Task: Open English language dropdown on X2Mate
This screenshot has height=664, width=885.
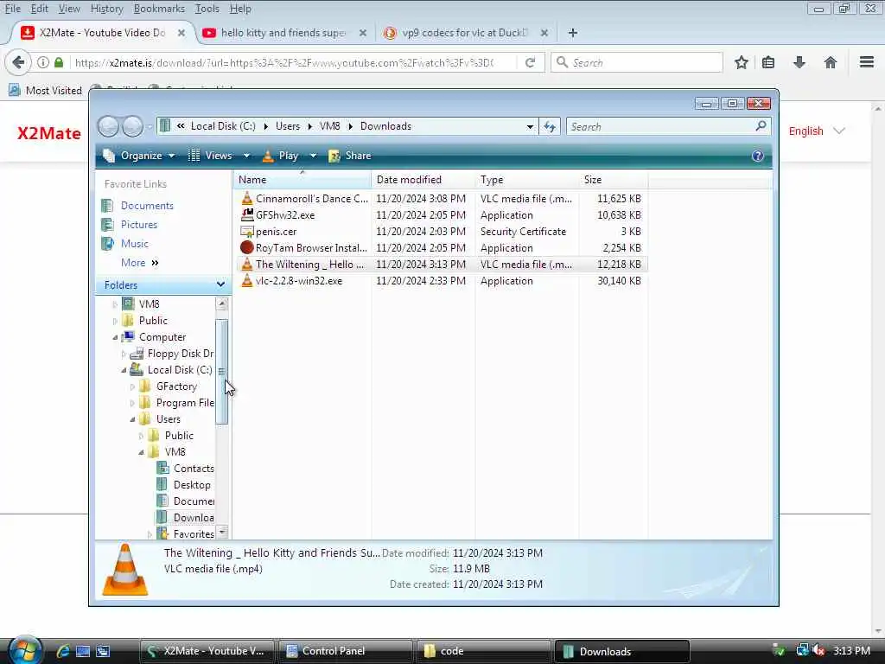Action: point(816,131)
